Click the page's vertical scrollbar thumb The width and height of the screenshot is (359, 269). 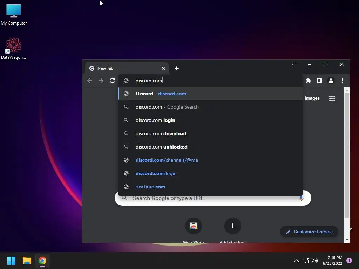pyautogui.click(x=347, y=156)
